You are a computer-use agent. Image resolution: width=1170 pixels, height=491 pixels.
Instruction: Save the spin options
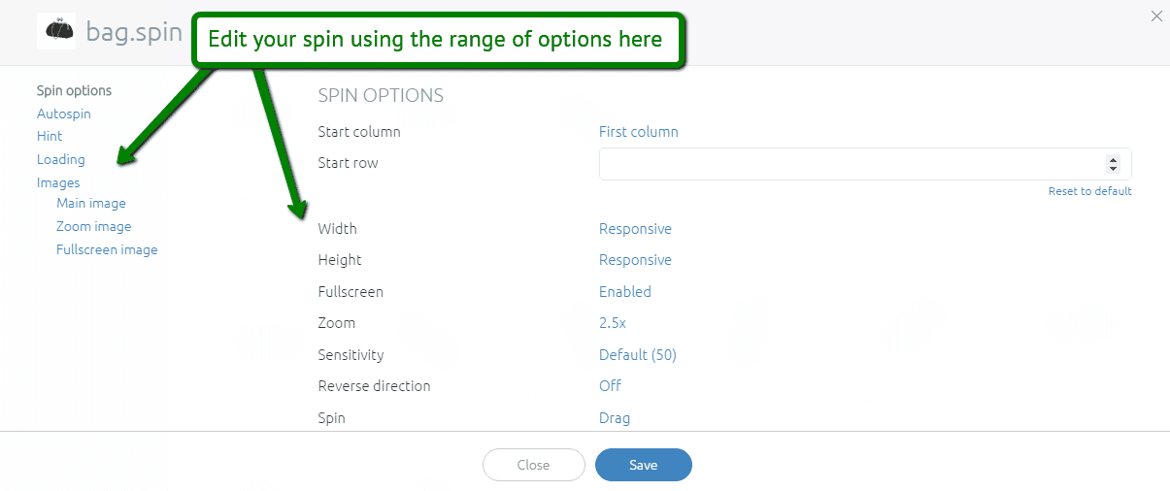point(644,465)
